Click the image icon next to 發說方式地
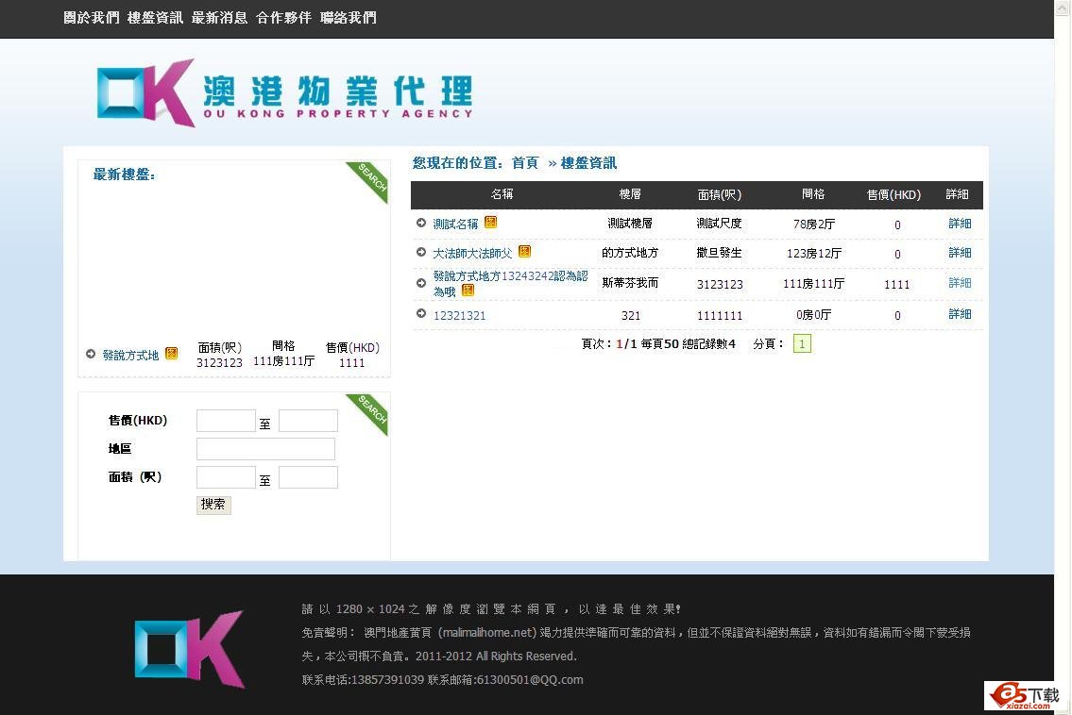Image resolution: width=1072 pixels, height=715 pixels. click(x=172, y=353)
